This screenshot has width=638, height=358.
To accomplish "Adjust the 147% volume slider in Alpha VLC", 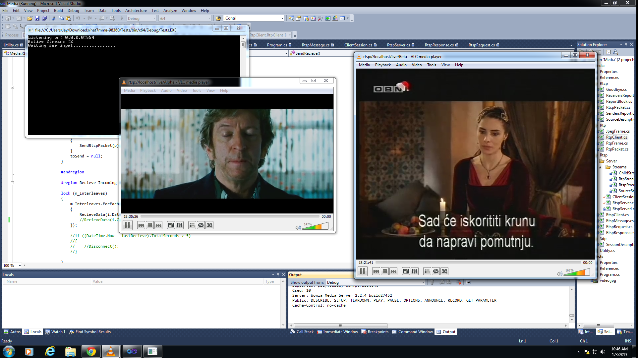I will tap(315, 226).
